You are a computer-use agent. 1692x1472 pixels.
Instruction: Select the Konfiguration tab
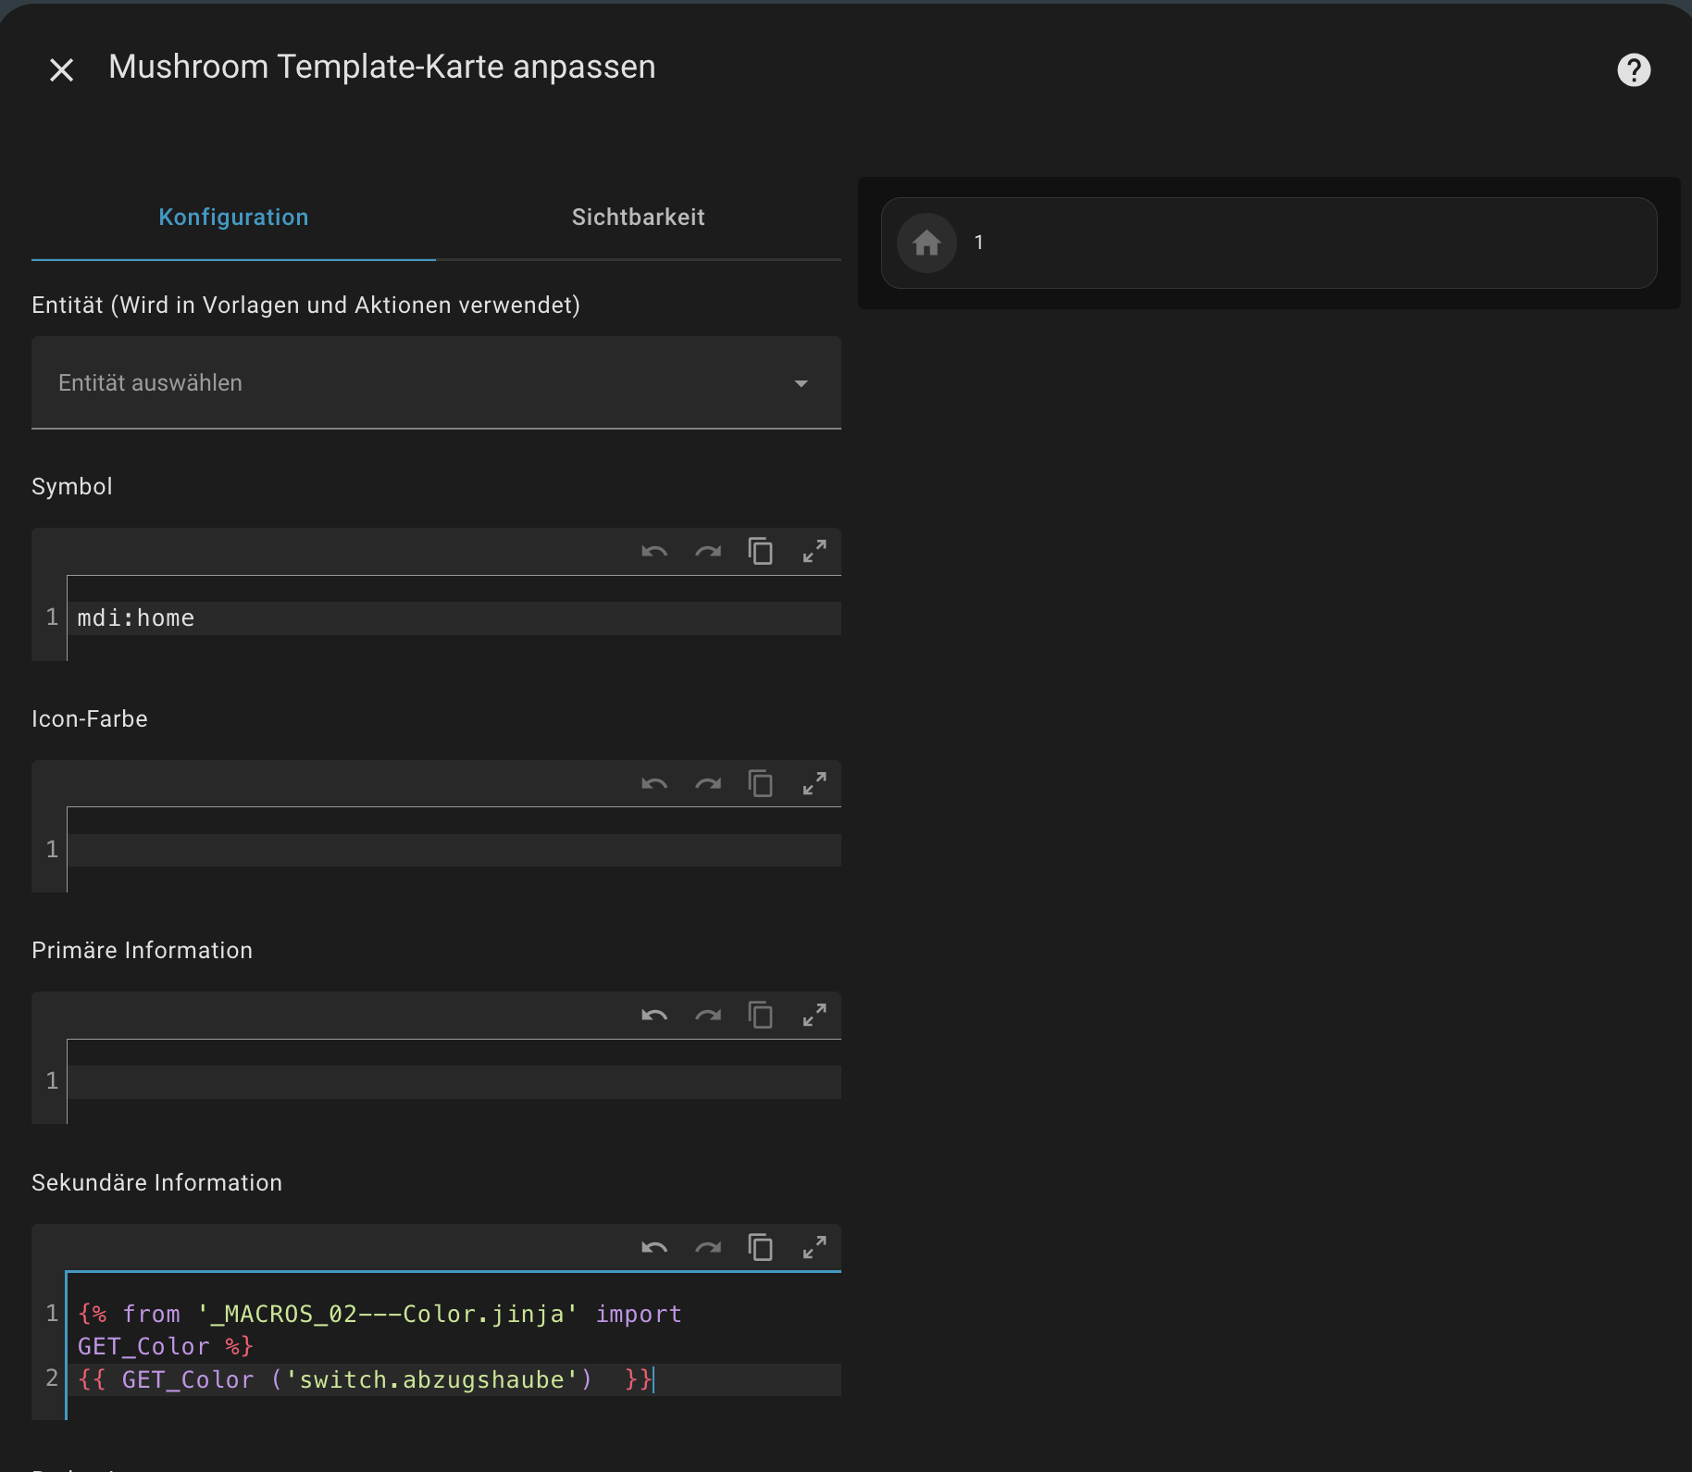coord(233,217)
